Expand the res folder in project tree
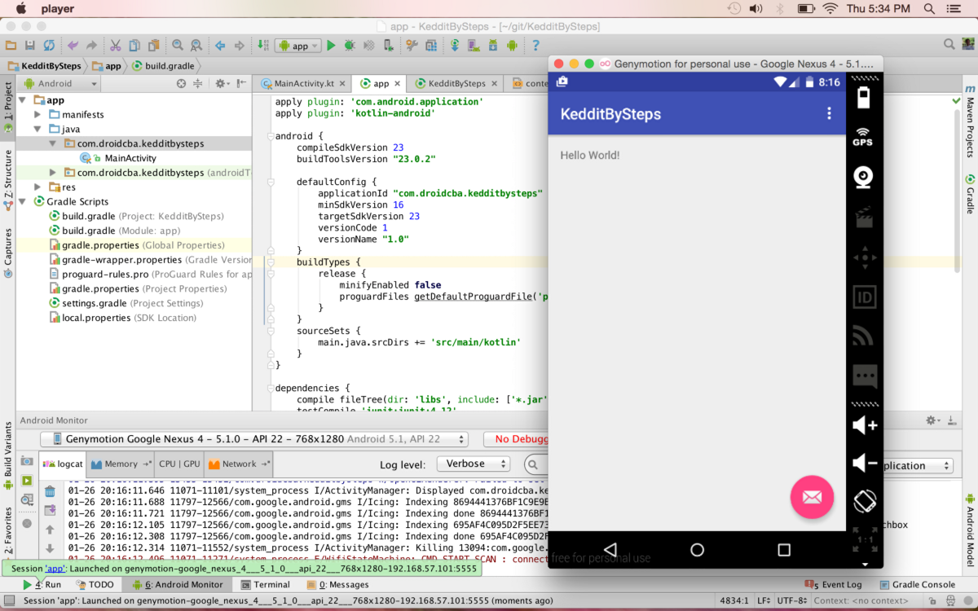The width and height of the screenshot is (978, 611). (37, 187)
